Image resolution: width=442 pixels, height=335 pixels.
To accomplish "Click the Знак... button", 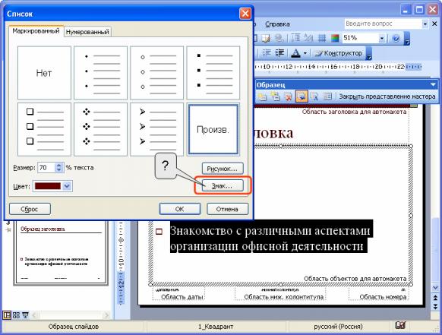I will [x=223, y=186].
